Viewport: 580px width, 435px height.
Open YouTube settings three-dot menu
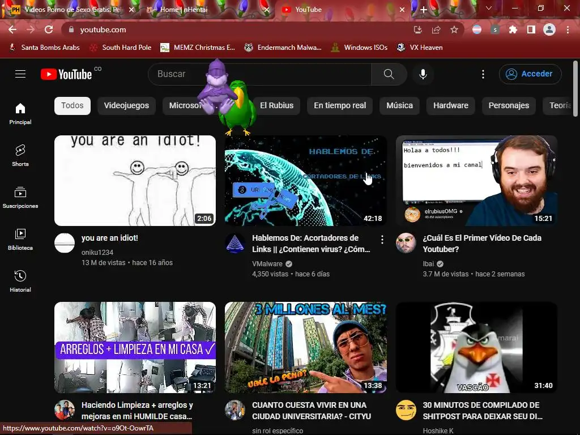click(483, 74)
